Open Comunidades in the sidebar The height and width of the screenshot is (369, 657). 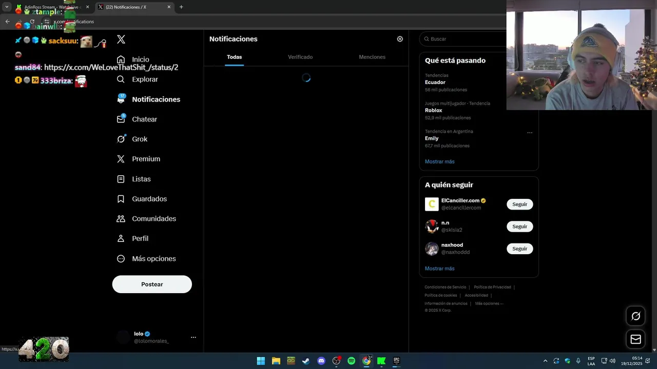[147, 218]
